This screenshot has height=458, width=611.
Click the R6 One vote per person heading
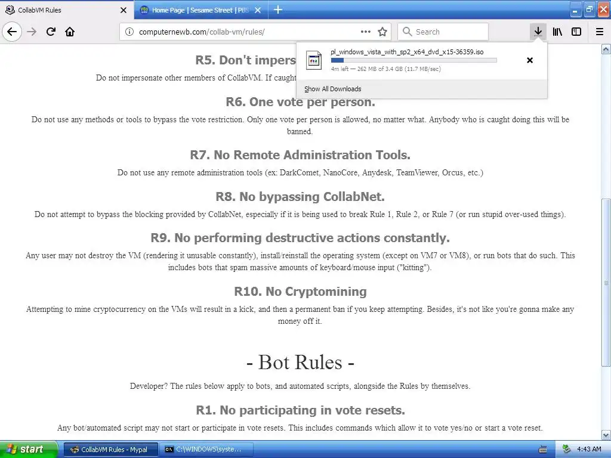coord(300,101)
